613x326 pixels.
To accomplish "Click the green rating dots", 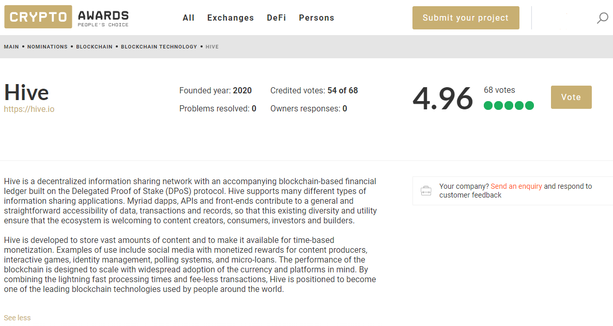I will coord(509,106).
